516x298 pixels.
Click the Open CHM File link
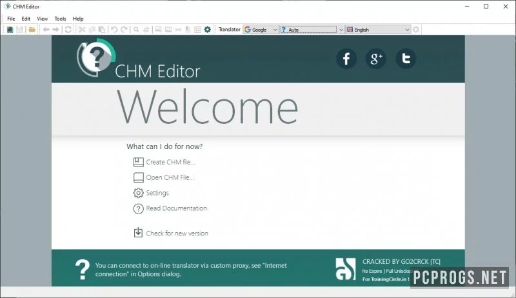tap(170, 177)
